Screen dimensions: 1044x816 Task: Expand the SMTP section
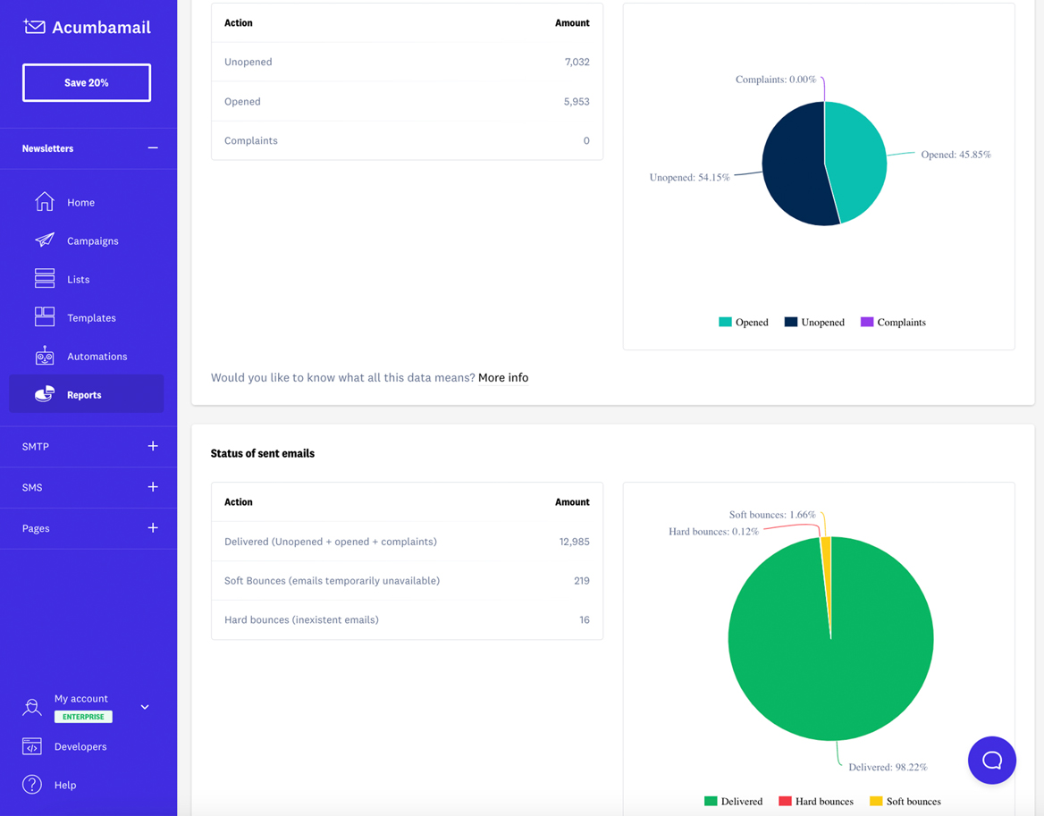[152, 446]
